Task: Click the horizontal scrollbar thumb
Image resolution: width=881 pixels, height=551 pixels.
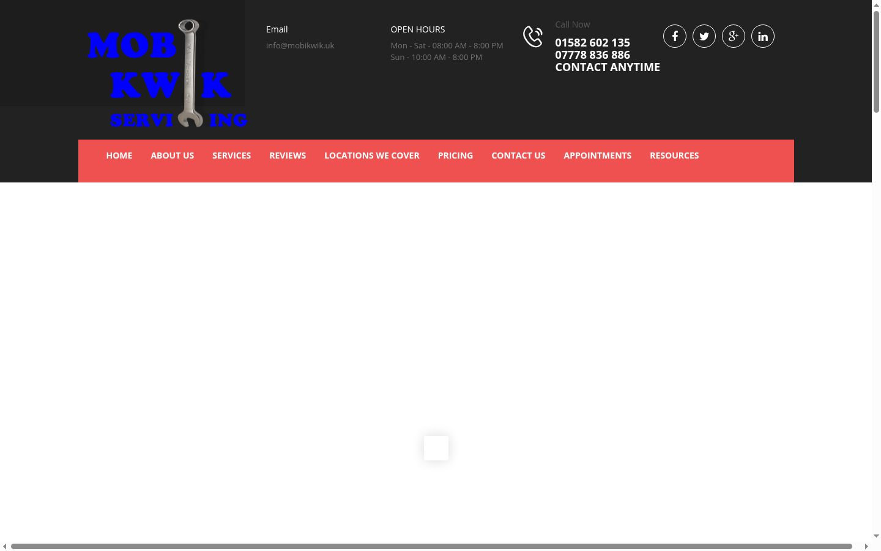Action: click(431, 546)
